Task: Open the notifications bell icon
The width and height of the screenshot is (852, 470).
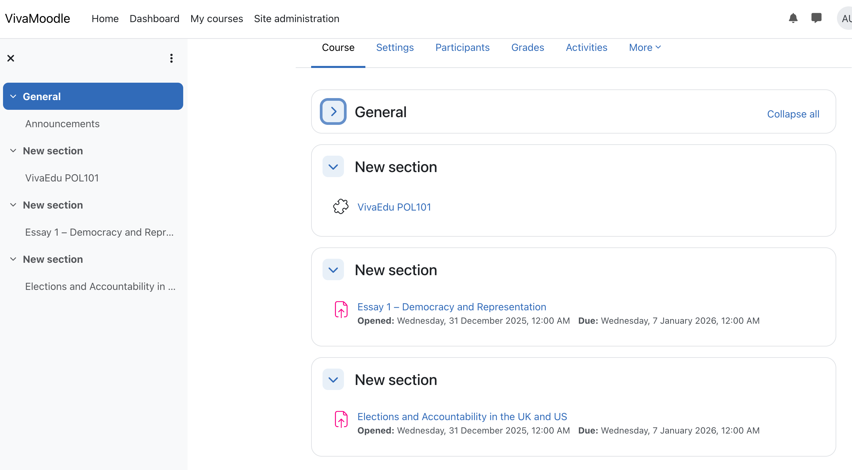Action: (x=793, y=18)
